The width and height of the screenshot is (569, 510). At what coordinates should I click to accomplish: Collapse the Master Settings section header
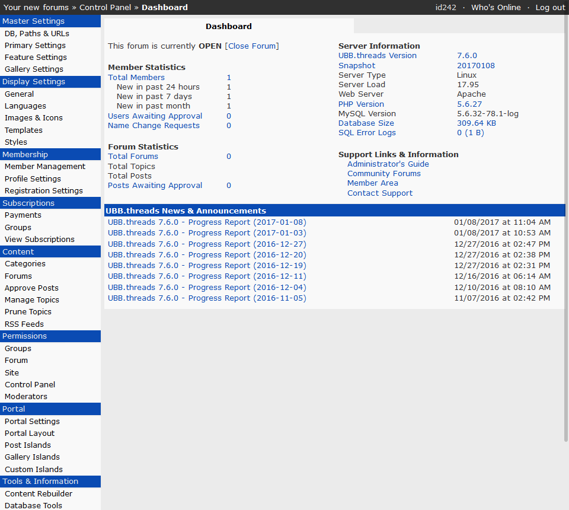[50, 21]
